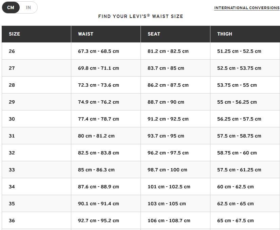Click the SIZE column header

[15, 34]
